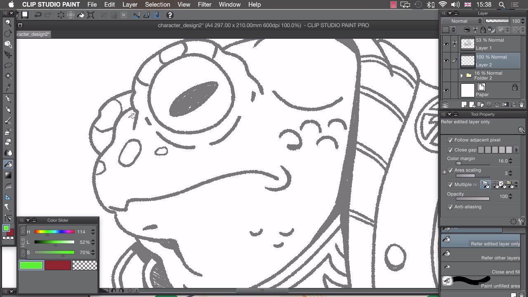Select Refer other layers sub tool
The width and height of the screenshot is (528, 297).
point(481,255)
